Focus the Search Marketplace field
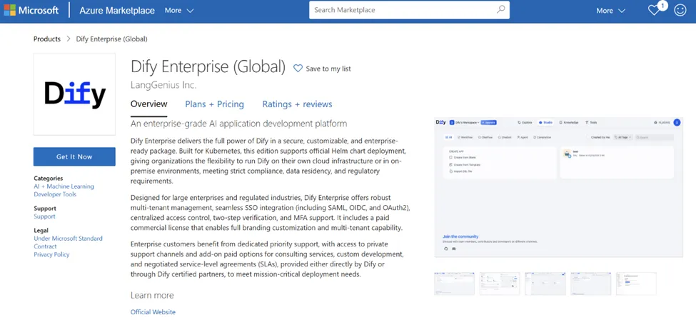The width and height of the screenshot is (696, 320). pyautogui.click(x=409, y=10)
